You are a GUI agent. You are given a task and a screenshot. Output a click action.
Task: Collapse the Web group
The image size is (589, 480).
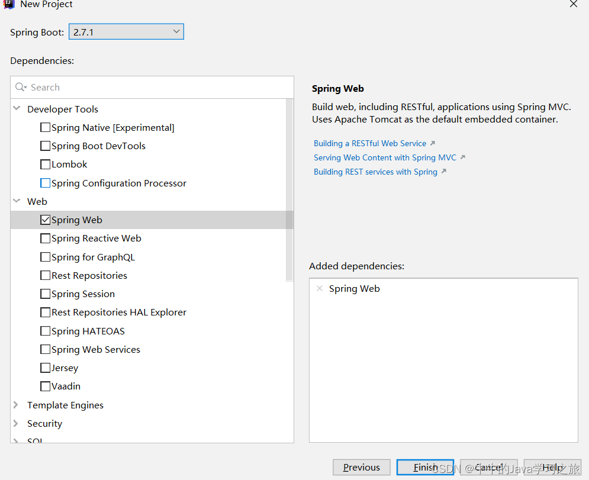click(17, 201)
